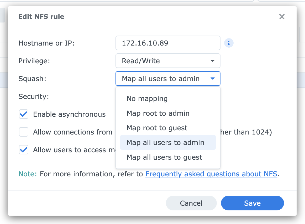Click the Enable asynchronous label text

coord(69,114)
